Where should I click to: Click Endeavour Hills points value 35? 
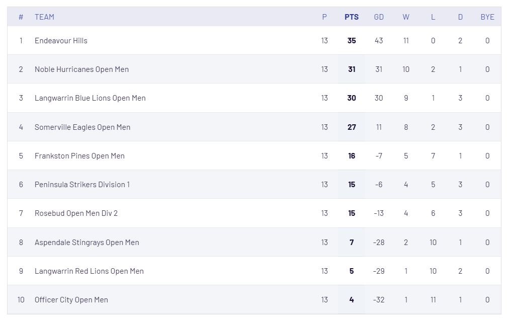[352, 40]
